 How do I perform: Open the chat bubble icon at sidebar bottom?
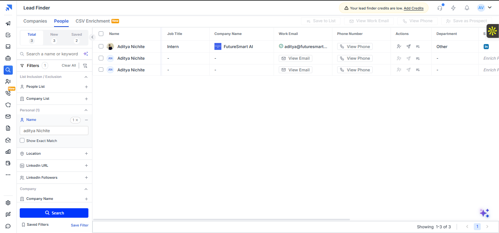coord(8,226)
